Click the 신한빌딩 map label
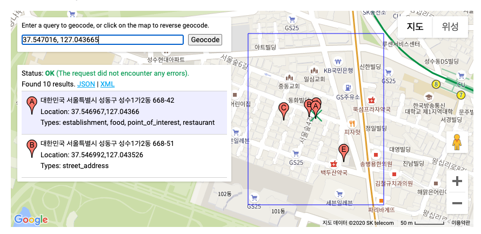 pyautogui.click(x=370, y=66)
